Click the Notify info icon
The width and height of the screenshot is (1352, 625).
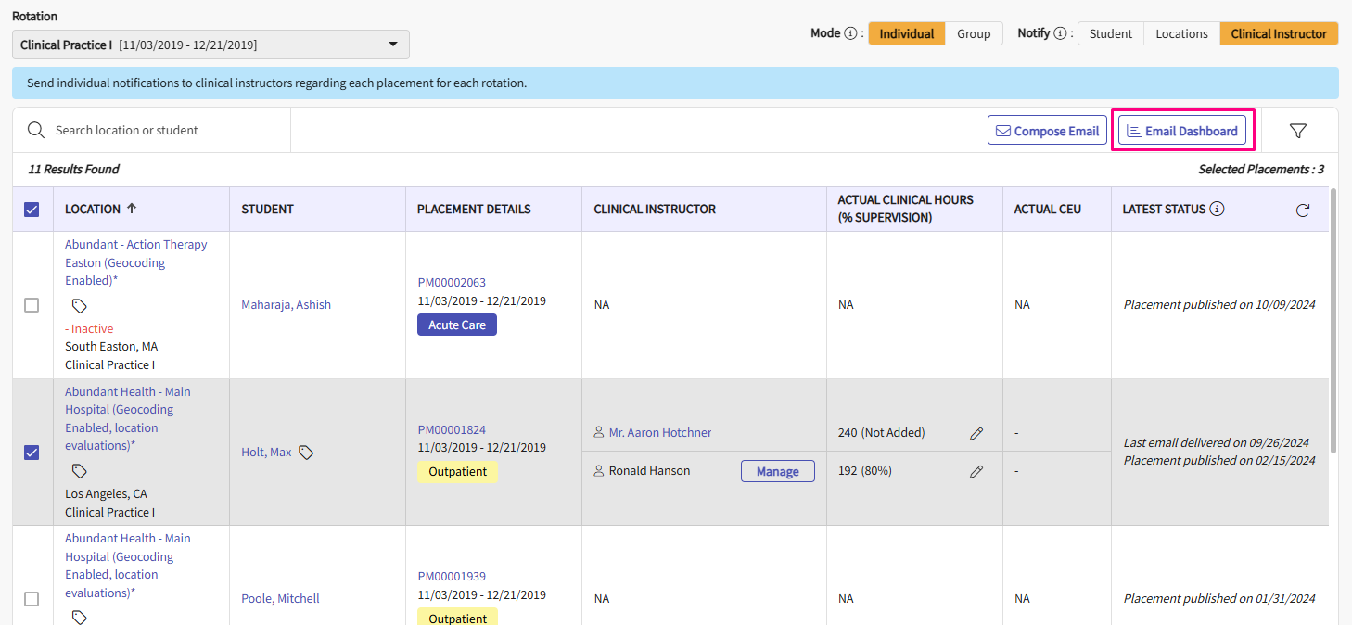1061,33
